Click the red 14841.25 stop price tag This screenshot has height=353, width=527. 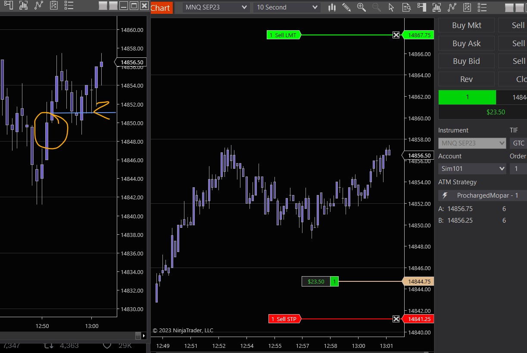(x=418, y=319)
